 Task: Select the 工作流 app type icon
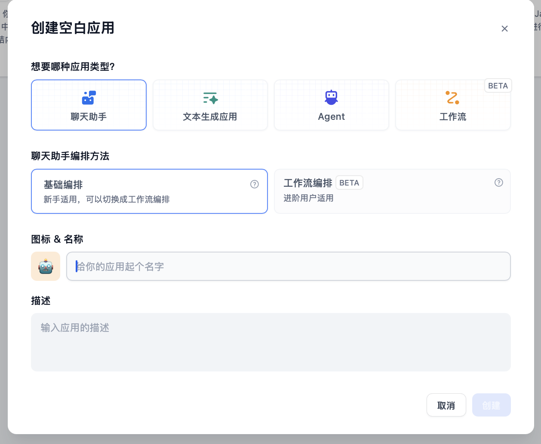pyautogui.click(x=453, y=97)
